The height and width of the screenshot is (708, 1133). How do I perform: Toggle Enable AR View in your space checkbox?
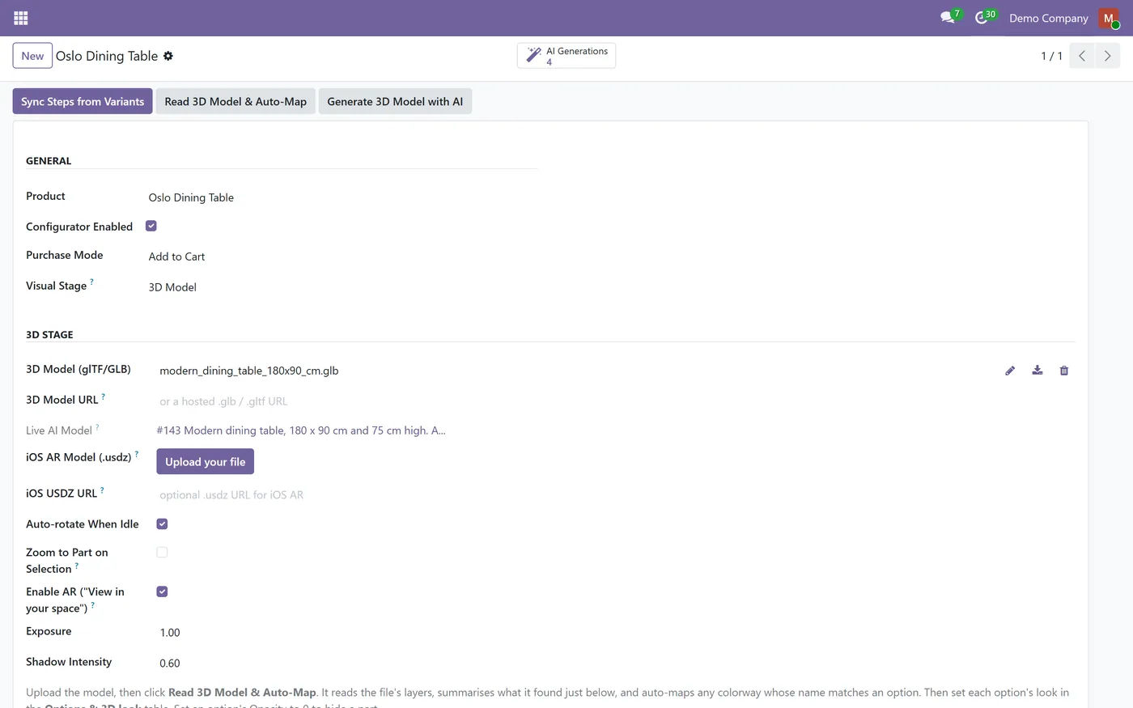coord(162,591)
